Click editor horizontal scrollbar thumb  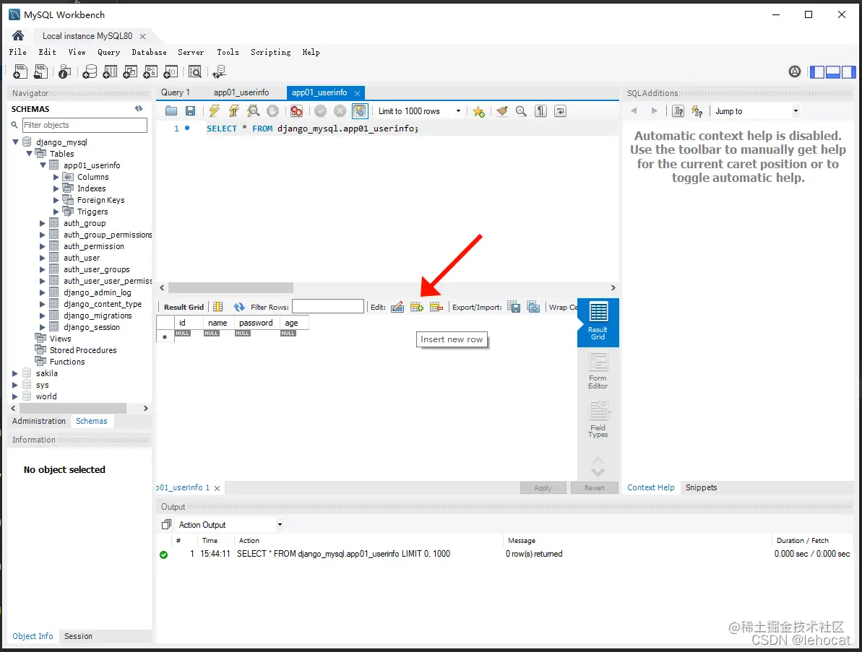coord(231,288)
